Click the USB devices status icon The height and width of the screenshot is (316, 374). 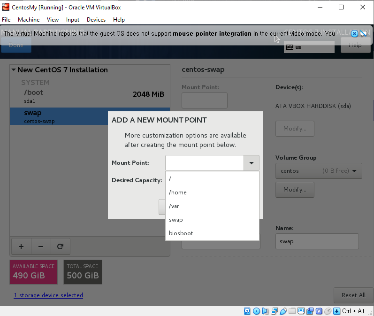[x=283, y=311]
